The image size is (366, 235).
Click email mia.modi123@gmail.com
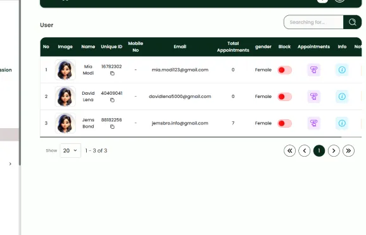pos(180,70)
